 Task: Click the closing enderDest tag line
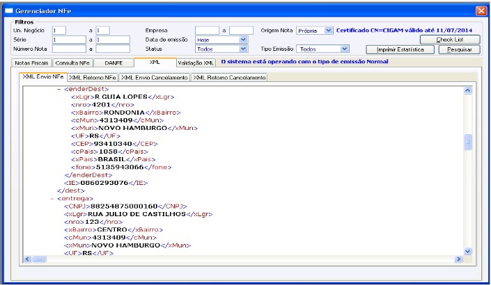88,175
